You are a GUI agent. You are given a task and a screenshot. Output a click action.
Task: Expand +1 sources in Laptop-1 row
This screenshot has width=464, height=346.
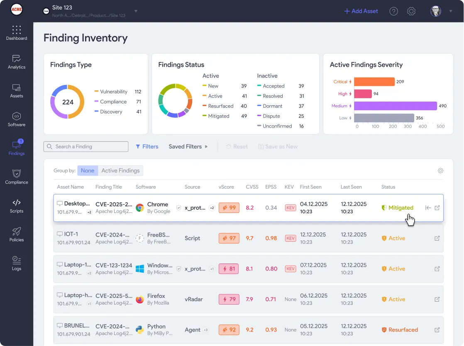click(x=212, y=269)
